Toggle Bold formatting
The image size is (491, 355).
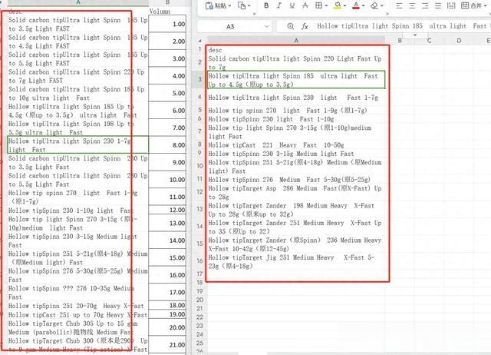pos(266,5)
